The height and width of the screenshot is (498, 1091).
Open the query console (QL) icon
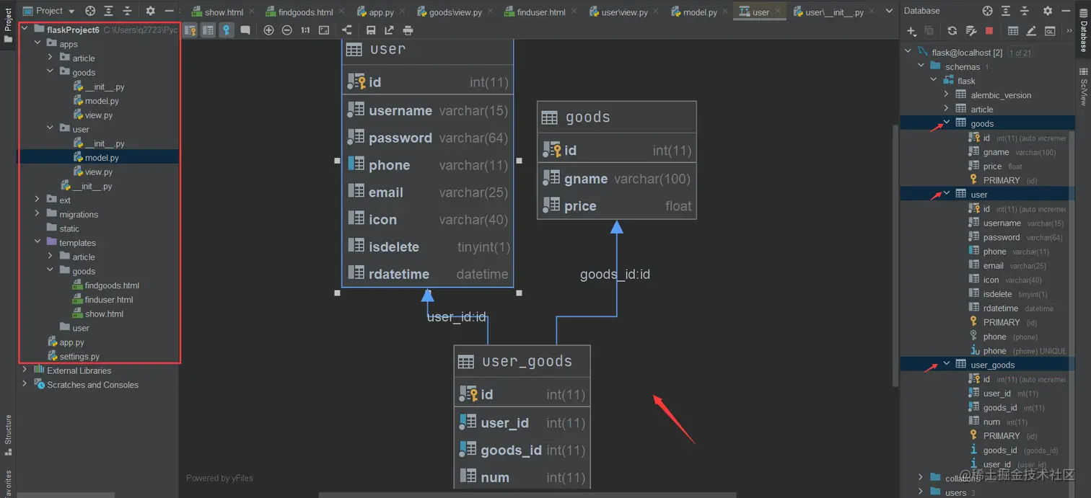pos(1050,31)
